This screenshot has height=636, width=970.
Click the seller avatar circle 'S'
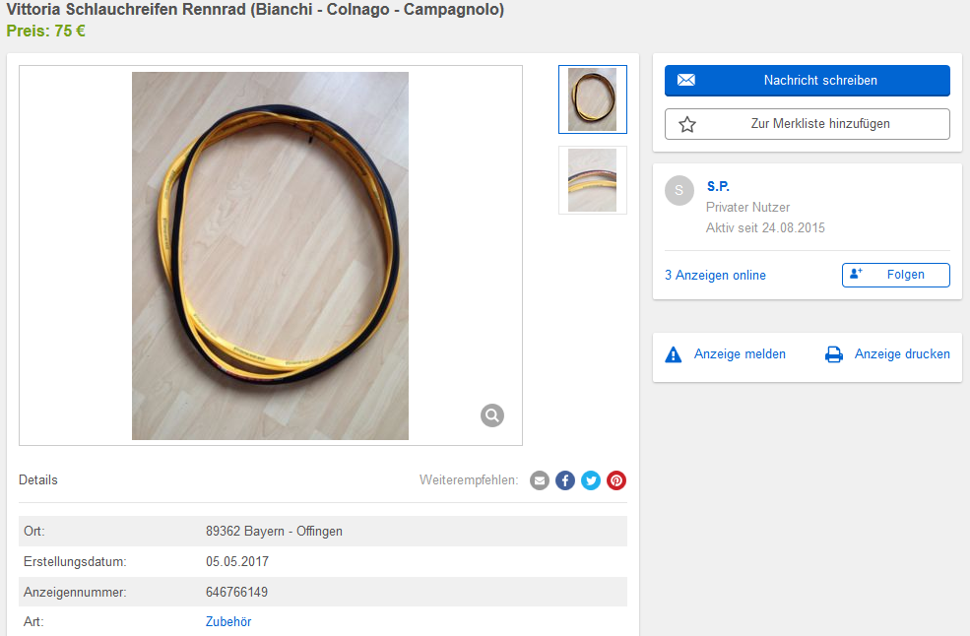679,191
